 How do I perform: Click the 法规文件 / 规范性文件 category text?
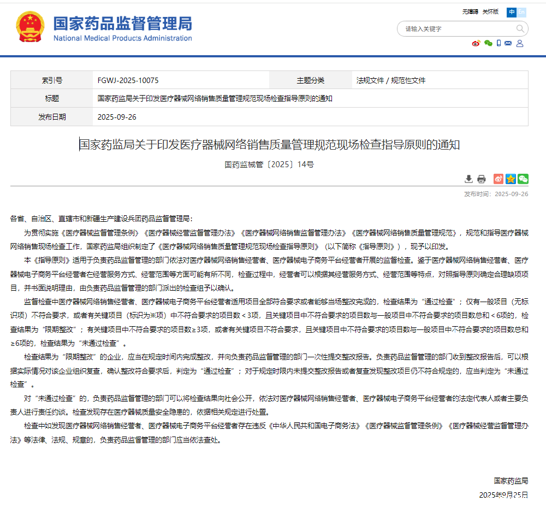point(390,80)
